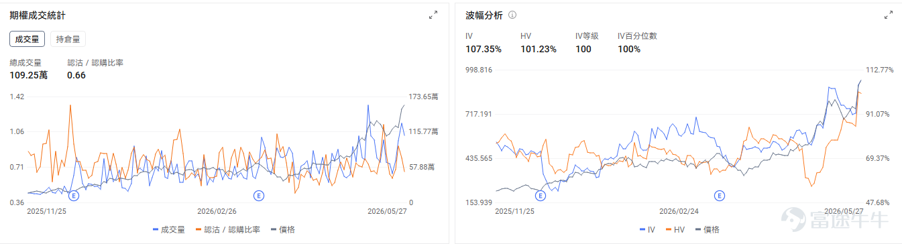This screenshot has height=244, width=902.
Task: Click the IV百分位數 value 100%
Action: 629,49
